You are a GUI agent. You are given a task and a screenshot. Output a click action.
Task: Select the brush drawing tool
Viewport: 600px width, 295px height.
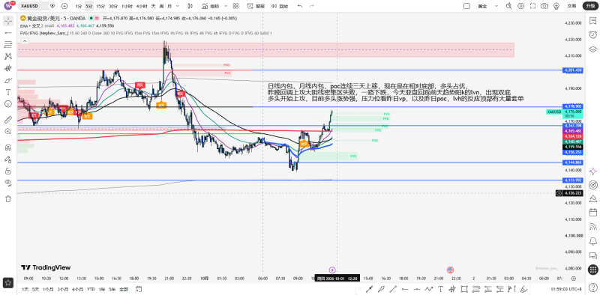[x=8, y=80]
